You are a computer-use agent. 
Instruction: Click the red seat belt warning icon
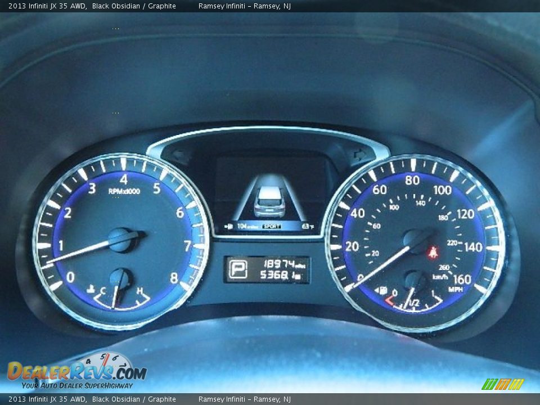(433, 252)
